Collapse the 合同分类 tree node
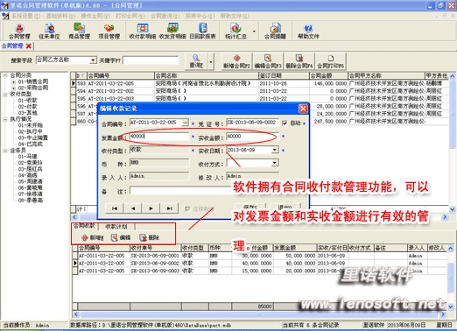 click(5, 75)
